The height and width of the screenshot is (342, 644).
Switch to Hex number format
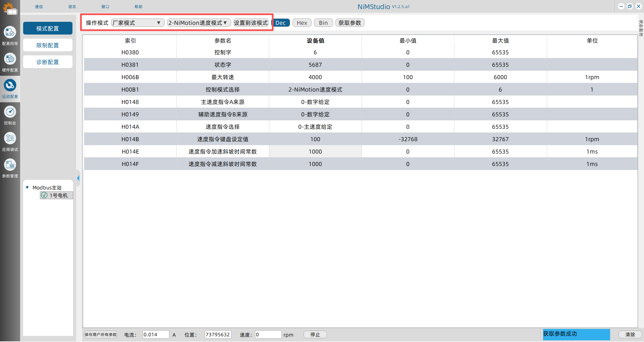click(302, 23)
